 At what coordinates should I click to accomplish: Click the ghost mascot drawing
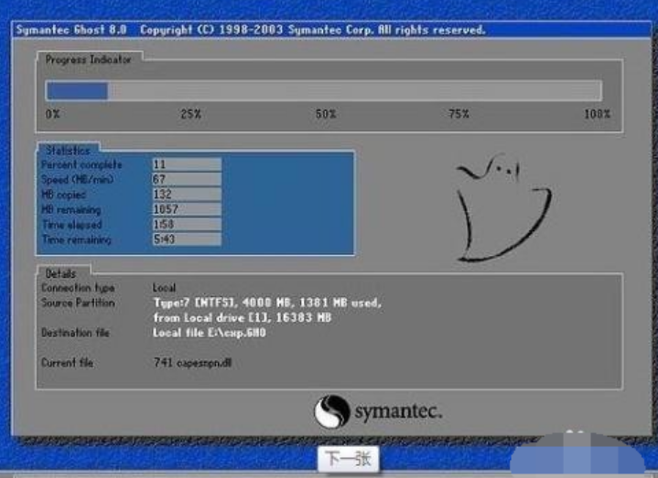[x=503, y=208]
